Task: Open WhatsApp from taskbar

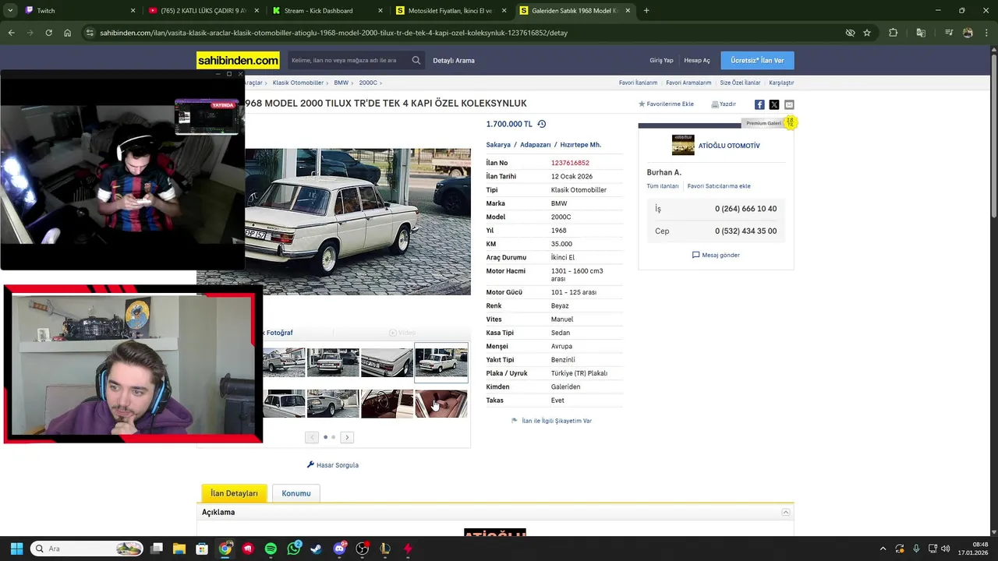Action: (294, 549)
